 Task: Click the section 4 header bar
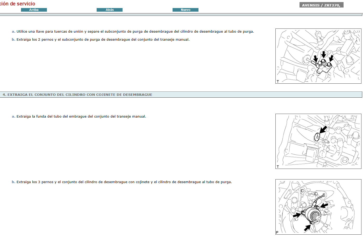181,95
